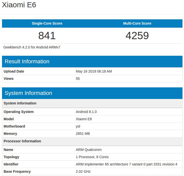Click the Result Information section header
This screenshot has width=184, height=176.
click(x=27, y=62)
